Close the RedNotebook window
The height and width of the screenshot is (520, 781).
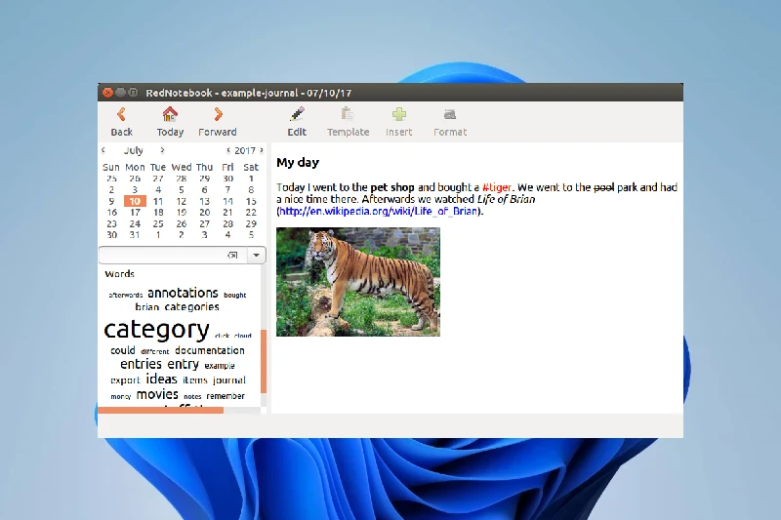pos(107,93)
